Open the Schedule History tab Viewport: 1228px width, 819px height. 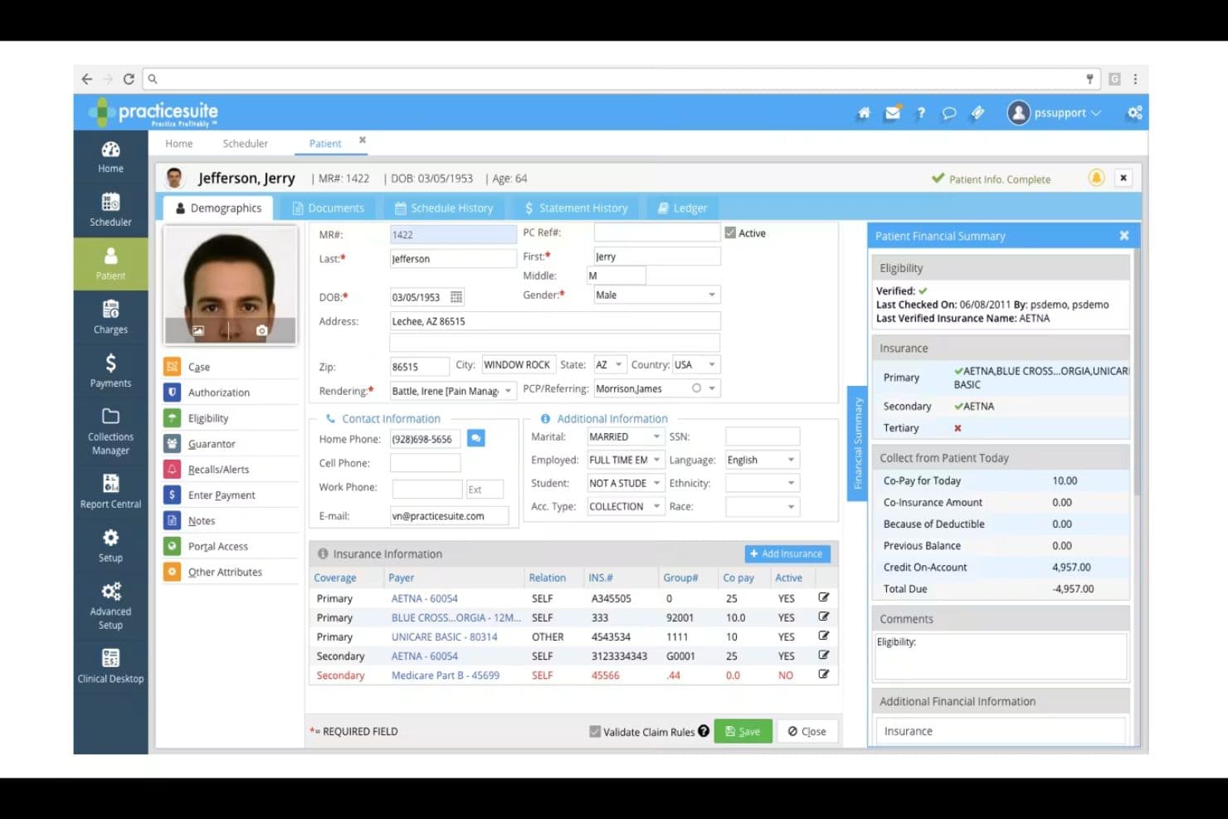click(444, 208)
